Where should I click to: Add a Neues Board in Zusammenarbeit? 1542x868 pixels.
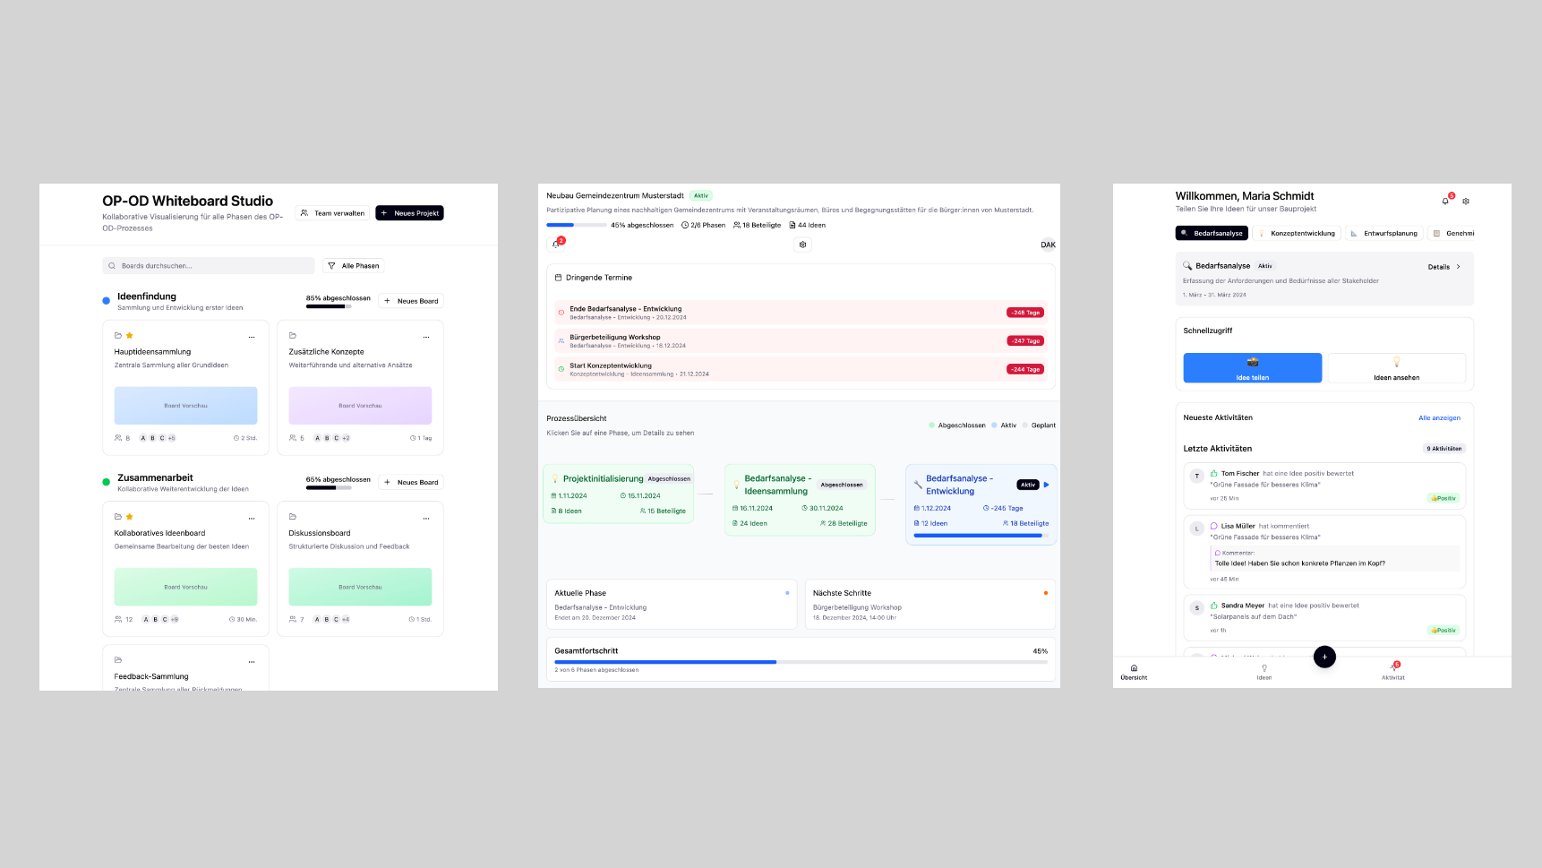pyautogui.click(x=411, y=482)
